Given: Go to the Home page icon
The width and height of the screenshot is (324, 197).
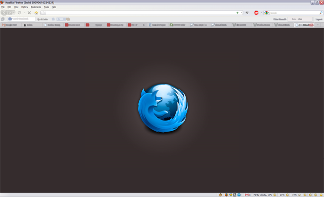Looking at the screenshot, I should click(36, 13).
